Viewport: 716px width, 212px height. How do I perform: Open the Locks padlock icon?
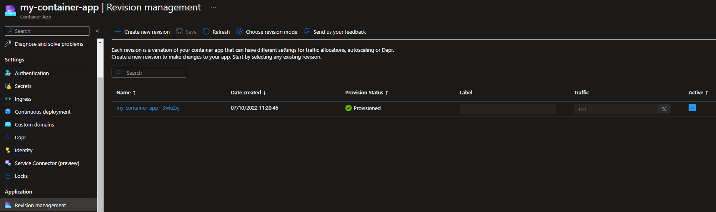[x=8, y=176]
